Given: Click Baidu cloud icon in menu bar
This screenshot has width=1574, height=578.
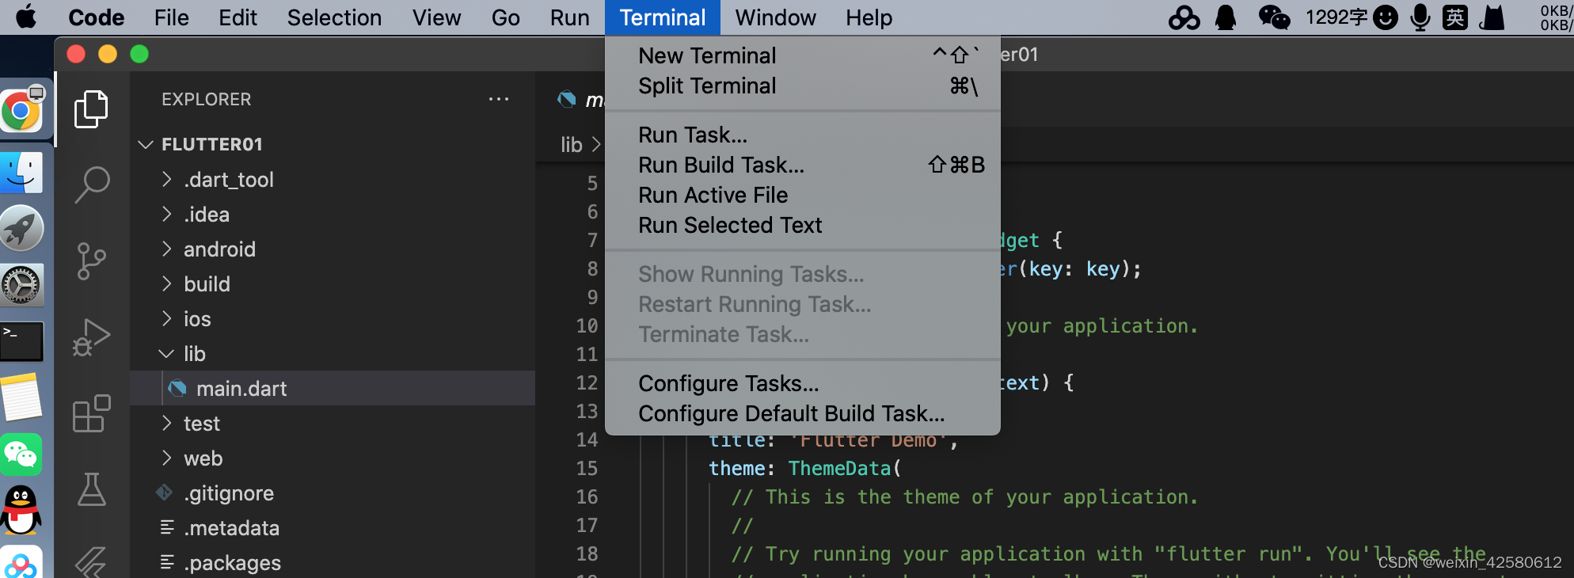Looking at the screenshot, I should tap(1184, 17).
